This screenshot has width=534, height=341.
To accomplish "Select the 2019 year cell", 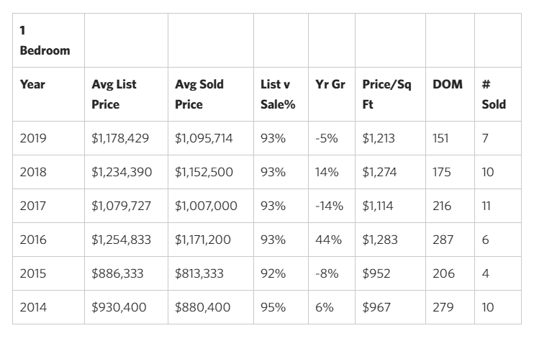I will click(x=33, y=138).
